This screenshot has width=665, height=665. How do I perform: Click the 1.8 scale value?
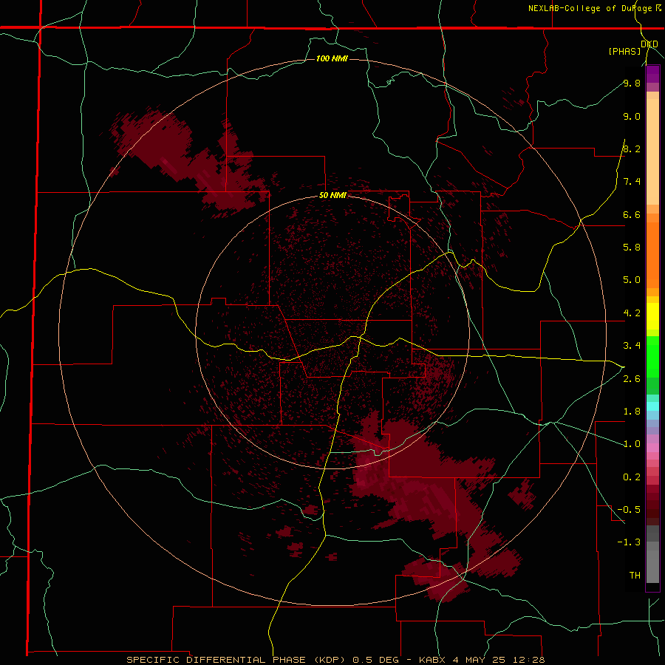[x=632, y=412]
